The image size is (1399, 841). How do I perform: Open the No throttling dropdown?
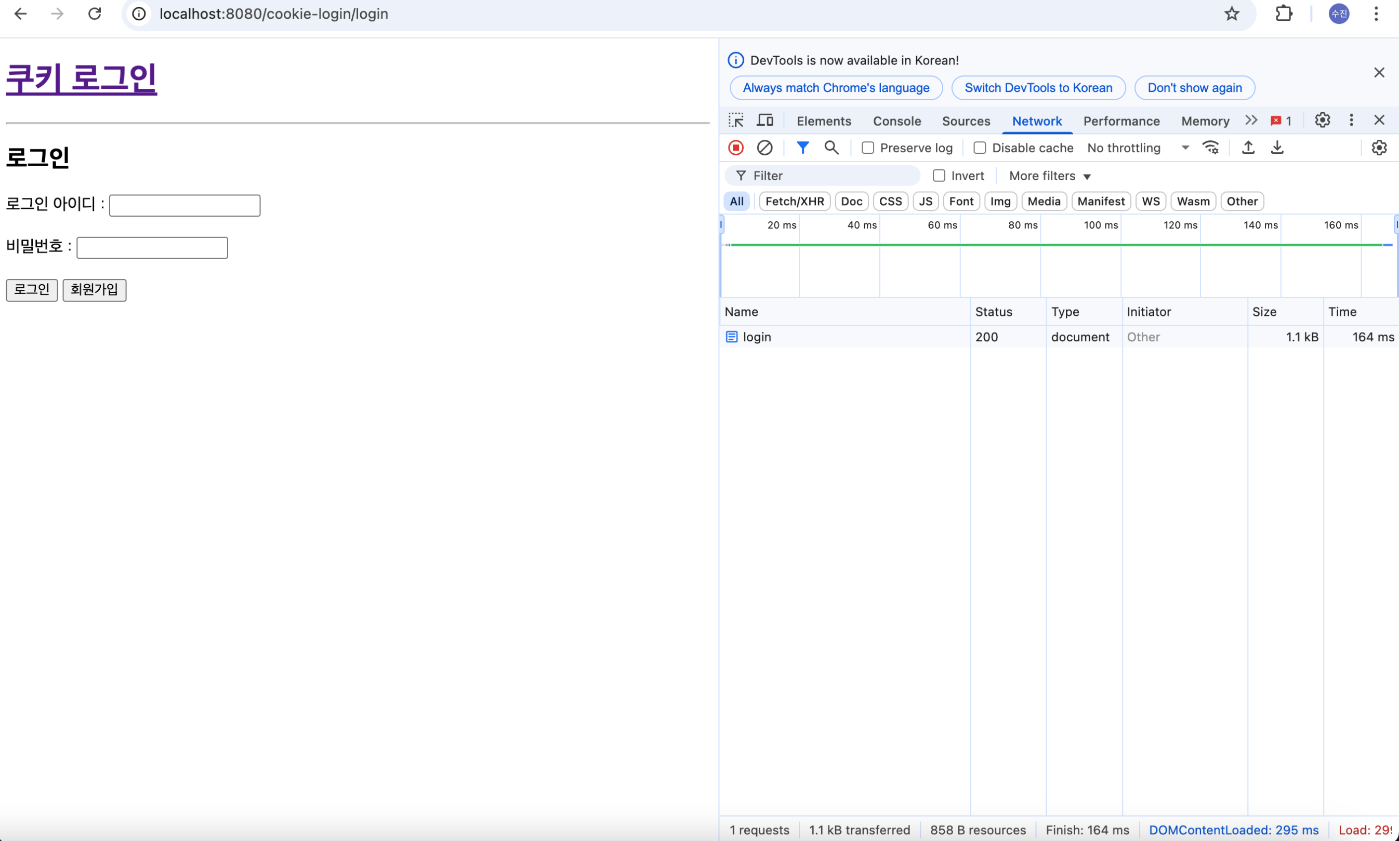[x=1137, y=148]
